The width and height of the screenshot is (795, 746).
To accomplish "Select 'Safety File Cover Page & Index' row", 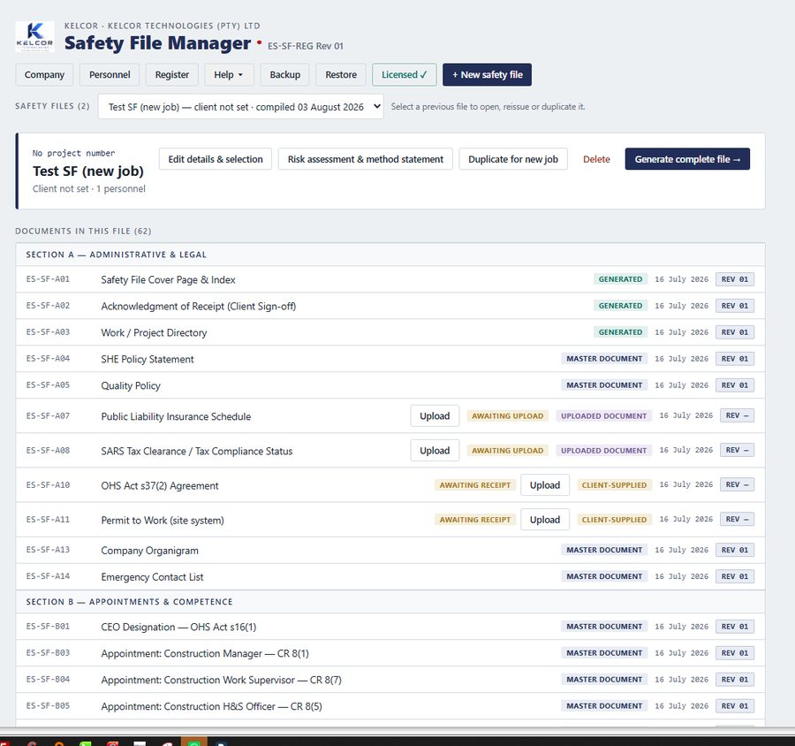I will tap(390, 279).
